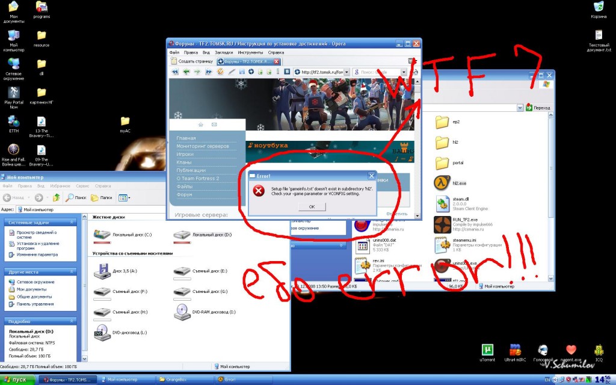Switch to Error! on the taskbar
The height and width of the screenshot is (385, 616).
[x=244, y=380]
